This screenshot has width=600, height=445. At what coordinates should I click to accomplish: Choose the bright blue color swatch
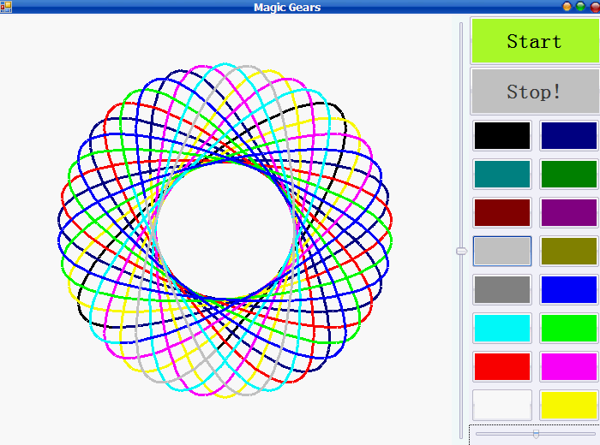(568, 289)
